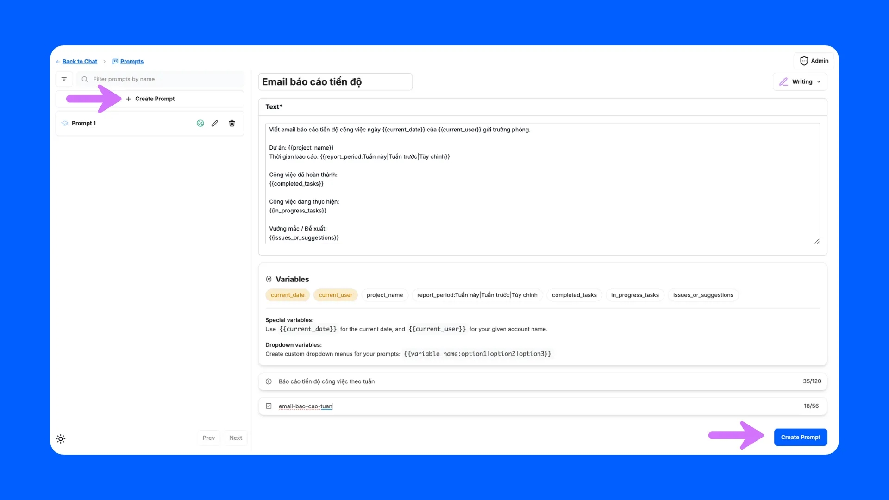Delete Prompt 1 with the trash icon

pyautogui.click(x=232, y=123)
